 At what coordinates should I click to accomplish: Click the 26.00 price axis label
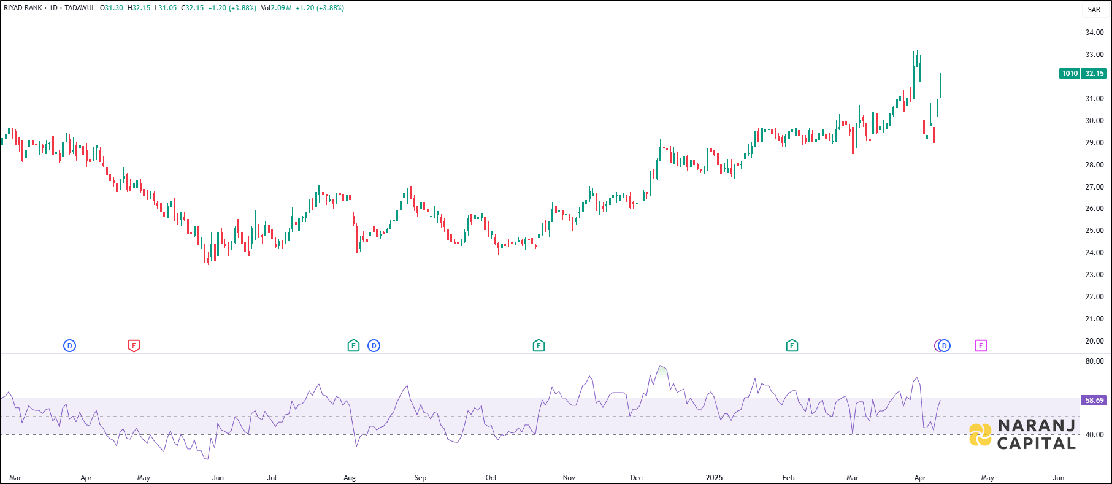coord(1094,209)
